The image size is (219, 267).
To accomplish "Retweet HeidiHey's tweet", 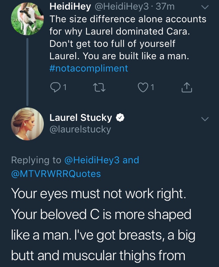I will pos(100,88).
